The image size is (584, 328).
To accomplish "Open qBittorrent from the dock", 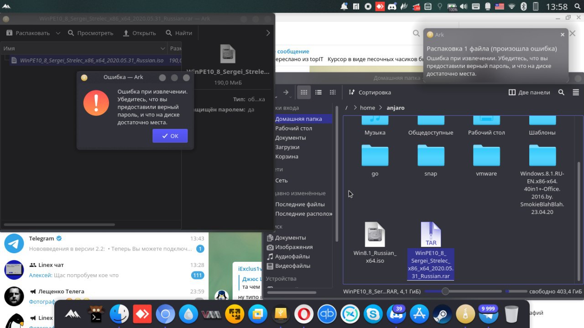I will (x=327, y=314).
